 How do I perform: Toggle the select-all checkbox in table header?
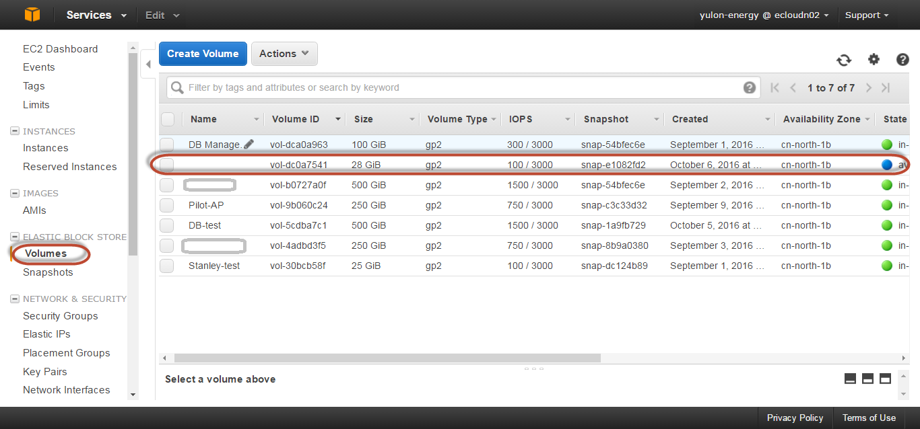(168, 119)
